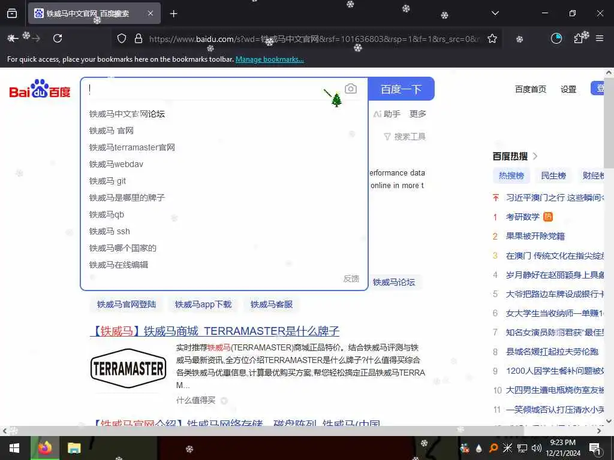This screenshot has width=614, height=460.
Task: Open hot search item 县城名媛扛起拉夫劳伦跑
Action: 552,352
